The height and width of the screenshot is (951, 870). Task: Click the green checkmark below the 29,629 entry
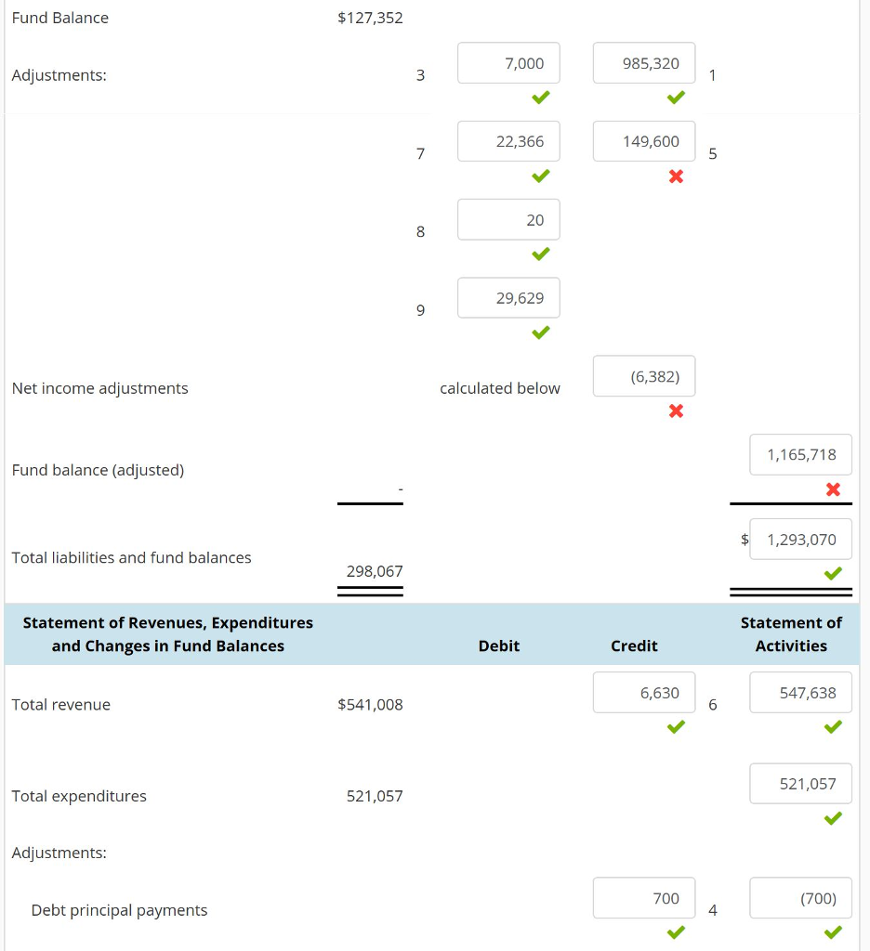pos(540,332)
